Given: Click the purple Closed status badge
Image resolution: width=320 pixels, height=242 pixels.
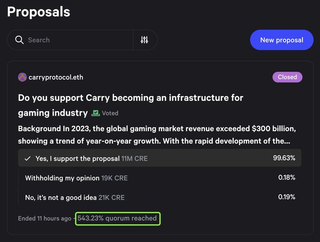Looking at the screenshot, I should pos(287,77).
